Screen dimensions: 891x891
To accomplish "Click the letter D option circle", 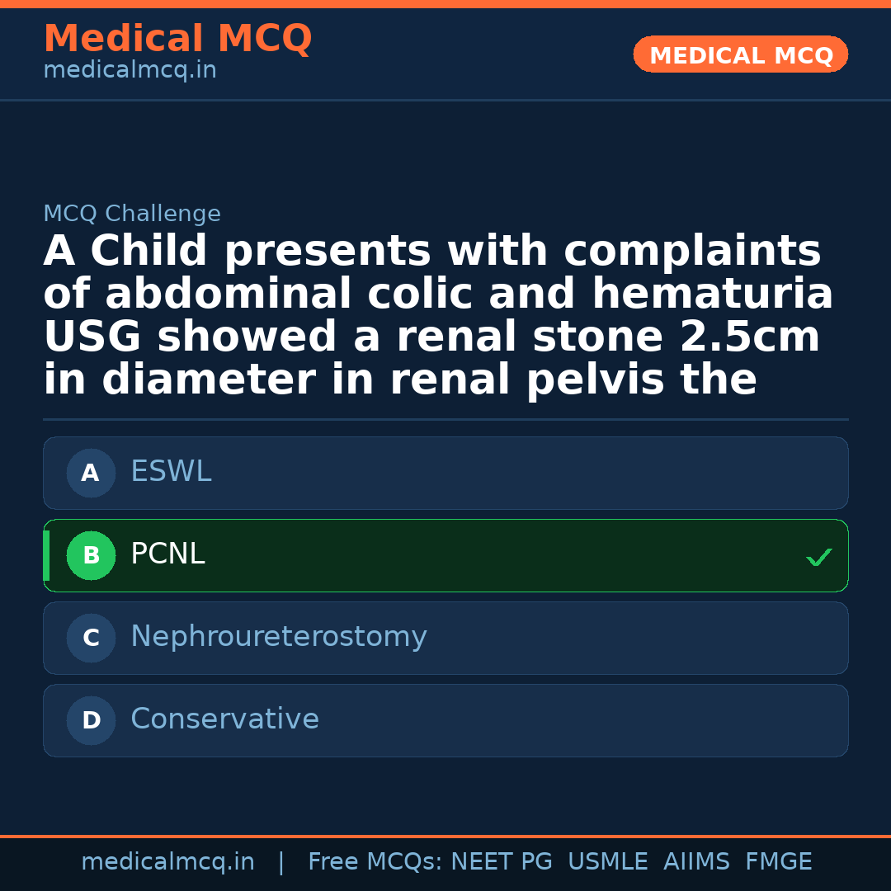I will coord(91,720).
